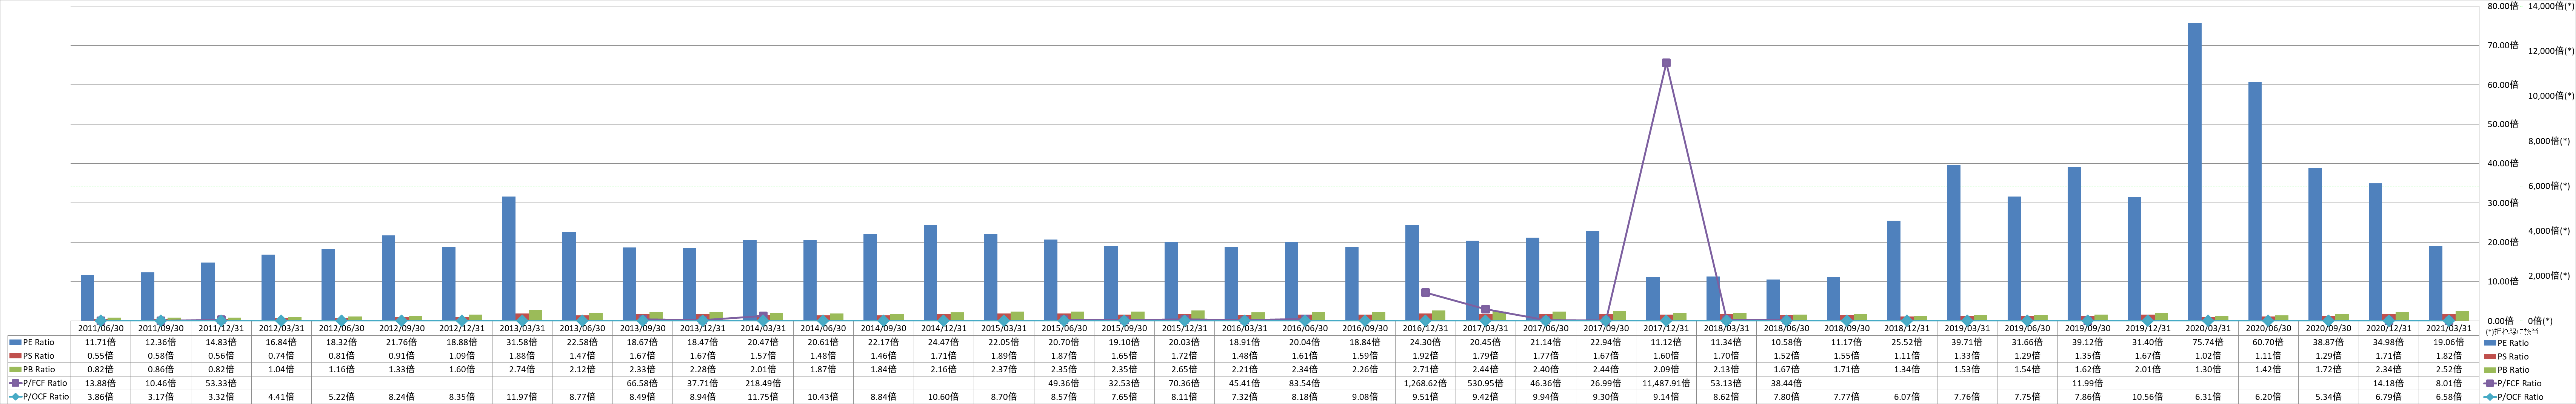
Task: Click the PE Ratio value 19.06倍
Action: (2448, 342)
